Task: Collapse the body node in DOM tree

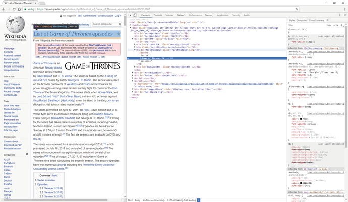Action: point(131,28)
